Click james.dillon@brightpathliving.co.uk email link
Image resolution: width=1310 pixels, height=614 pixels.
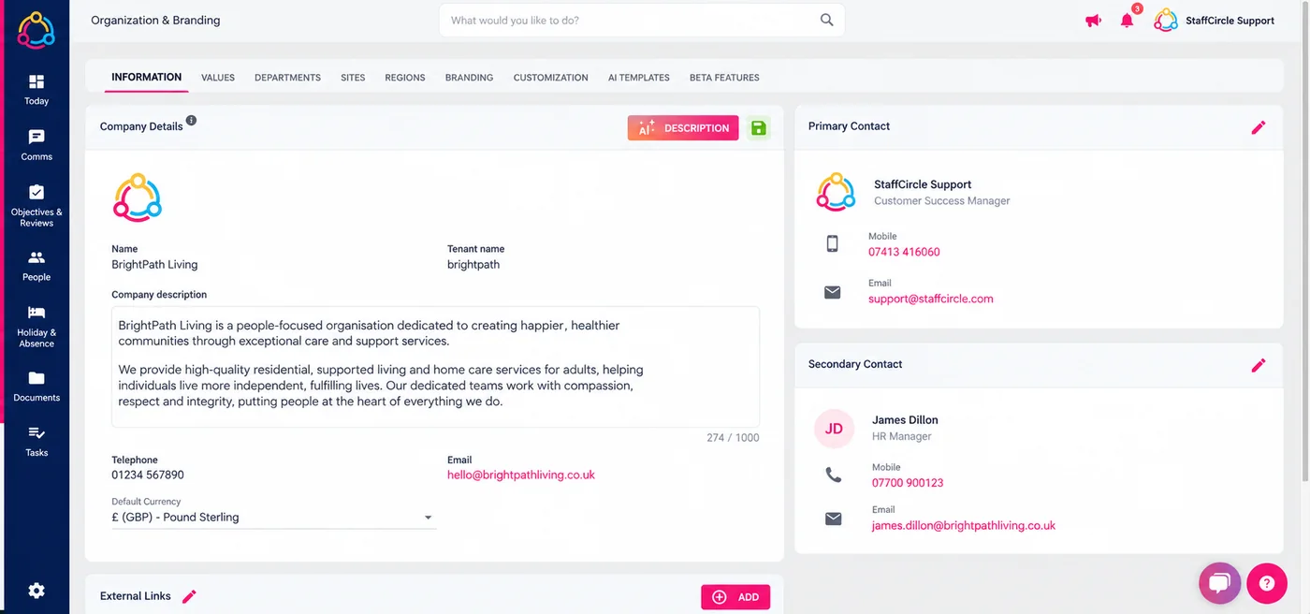[x=963, y=526]
